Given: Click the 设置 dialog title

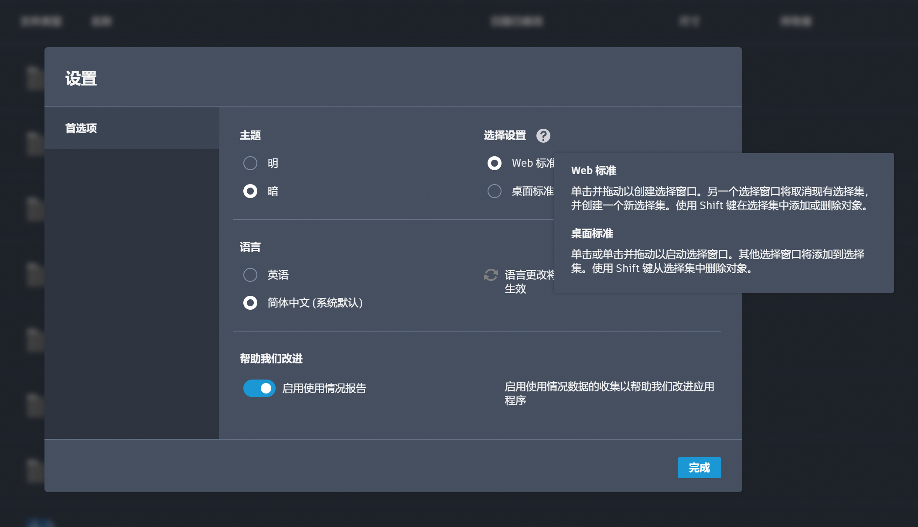Looking at the screenshot, I should [x=81, y=79].
